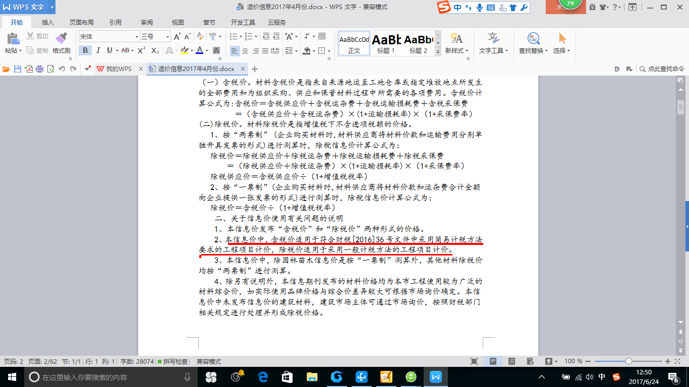Apply the 标题 2 style
689x387 pixels.
pos(418,44)
